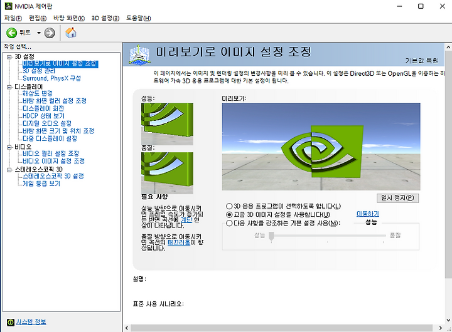The image size is (452, 332).
Task: Click 기본값 복원 in the header
Action: (x=422, y=61)
